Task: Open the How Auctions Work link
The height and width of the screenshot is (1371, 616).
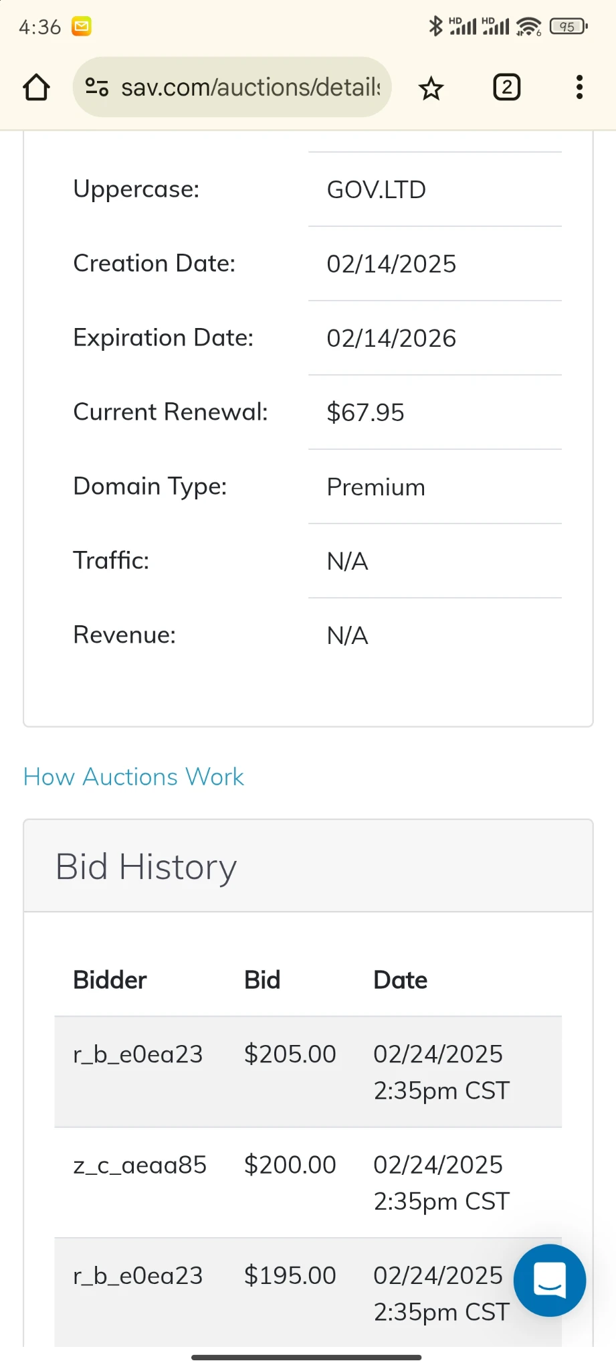Action: click(133, 777)
